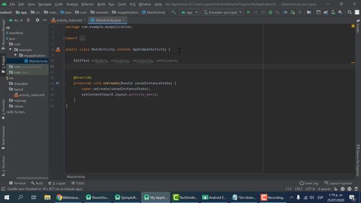361x203 pixels.
Task: Open the Build menu
Action: pyautogui.click(x=102, y=5)
